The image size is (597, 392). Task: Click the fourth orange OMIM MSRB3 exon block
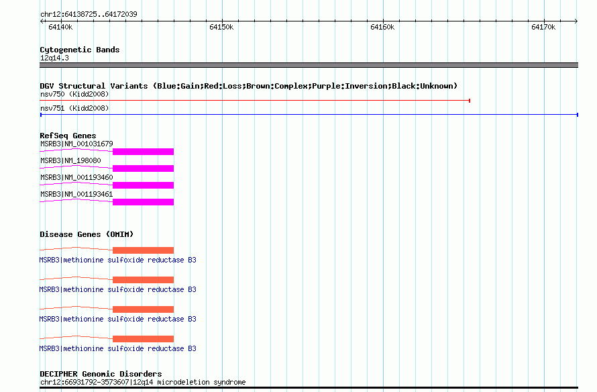(143, 339)
